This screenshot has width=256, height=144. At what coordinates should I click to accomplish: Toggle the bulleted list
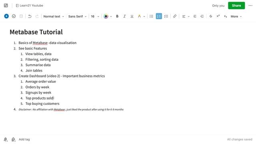point(151,16)
